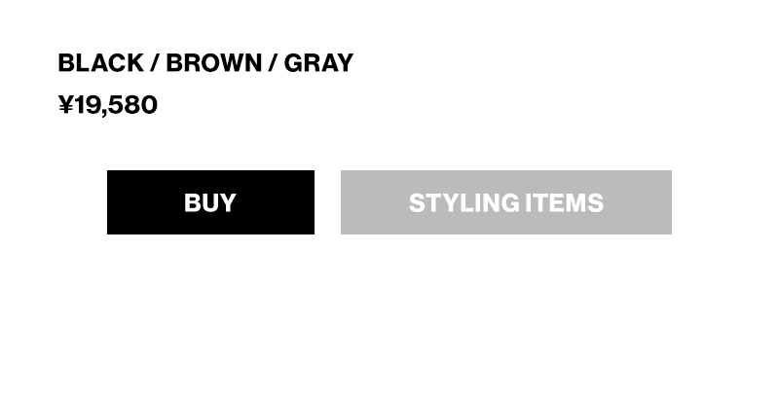Click the digits 19 in the price
The width and height of the screenshot is (779, 396).
pos(86,105)
